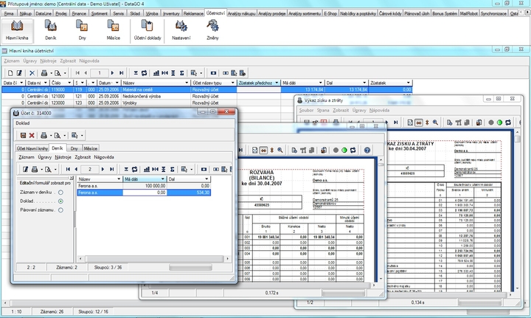Image resolution: width=531 pixels, height=318 pixels.
Task: Click bar chart icon in Hlavní kniha toolbar
Action: point(156,73)
